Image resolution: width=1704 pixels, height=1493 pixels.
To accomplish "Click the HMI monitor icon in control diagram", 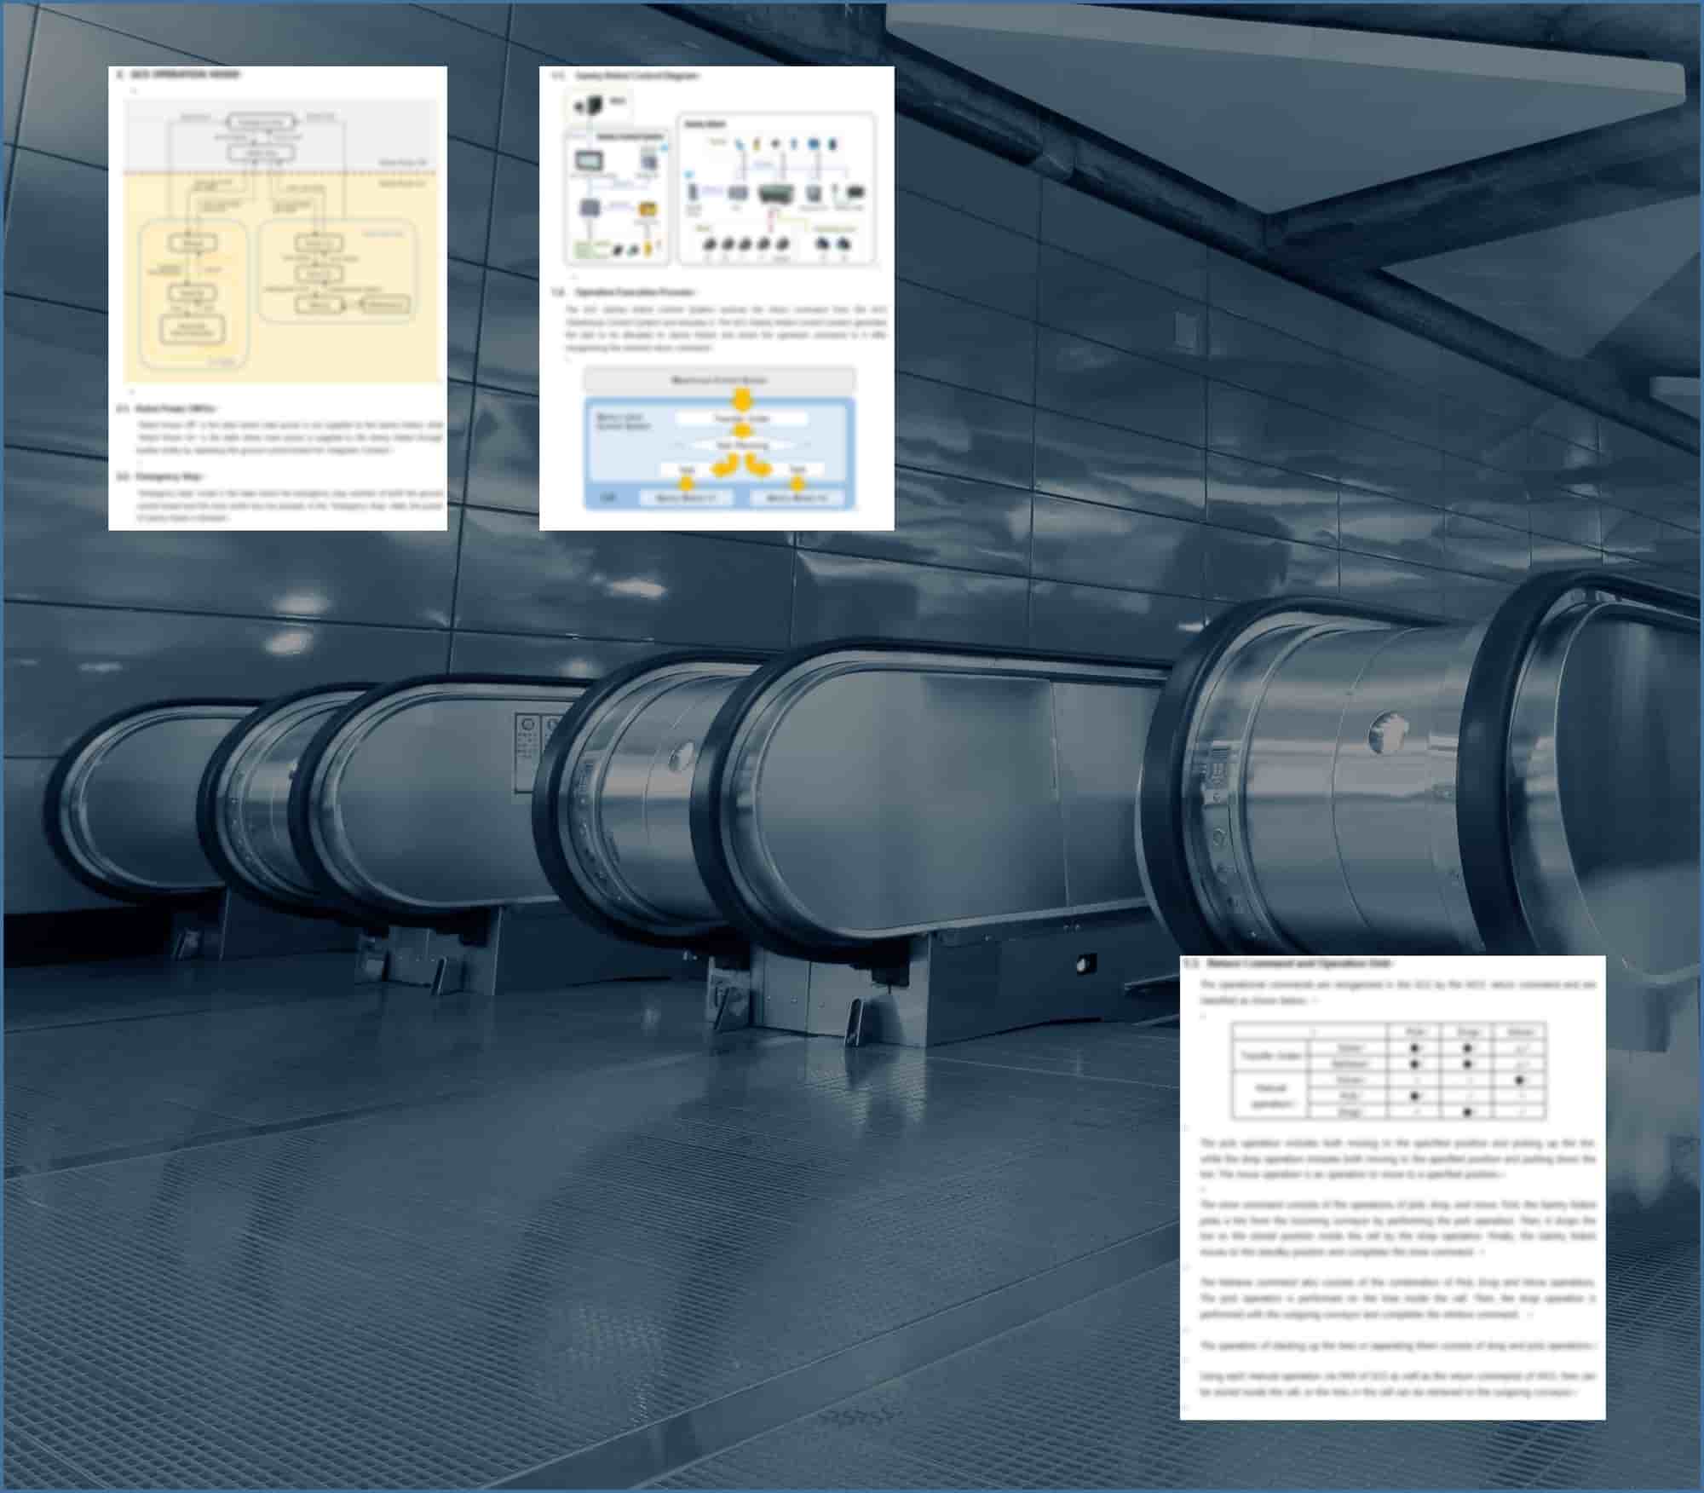I will pyautogui.click(x=588, y=161).
